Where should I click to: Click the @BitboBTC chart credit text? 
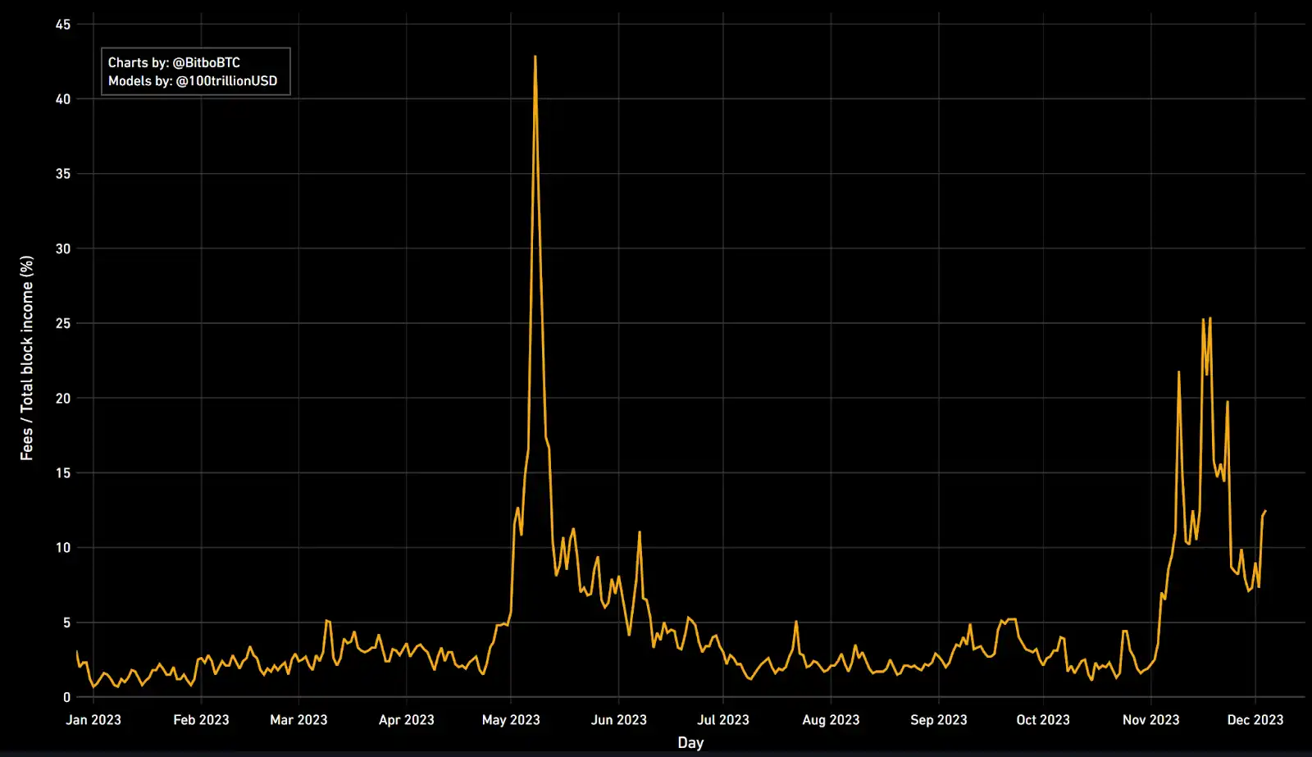(174, 62)
